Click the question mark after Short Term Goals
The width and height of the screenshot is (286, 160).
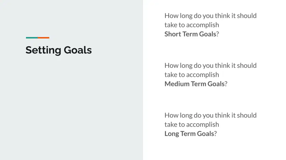217,34
